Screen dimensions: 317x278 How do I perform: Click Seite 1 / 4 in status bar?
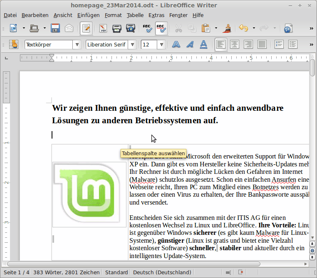click(x=16, y=272)
